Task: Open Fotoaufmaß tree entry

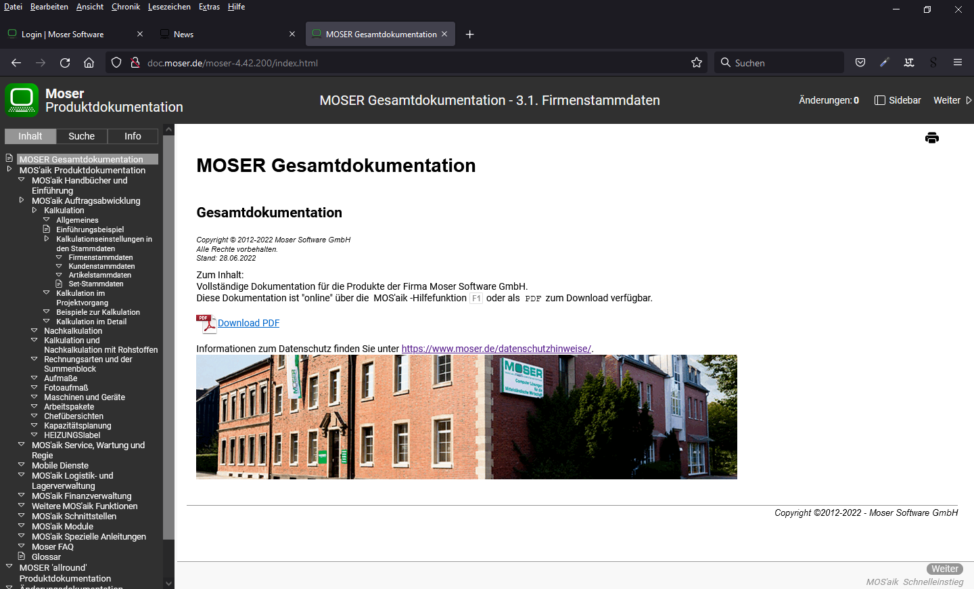Action: pos(66,388)
